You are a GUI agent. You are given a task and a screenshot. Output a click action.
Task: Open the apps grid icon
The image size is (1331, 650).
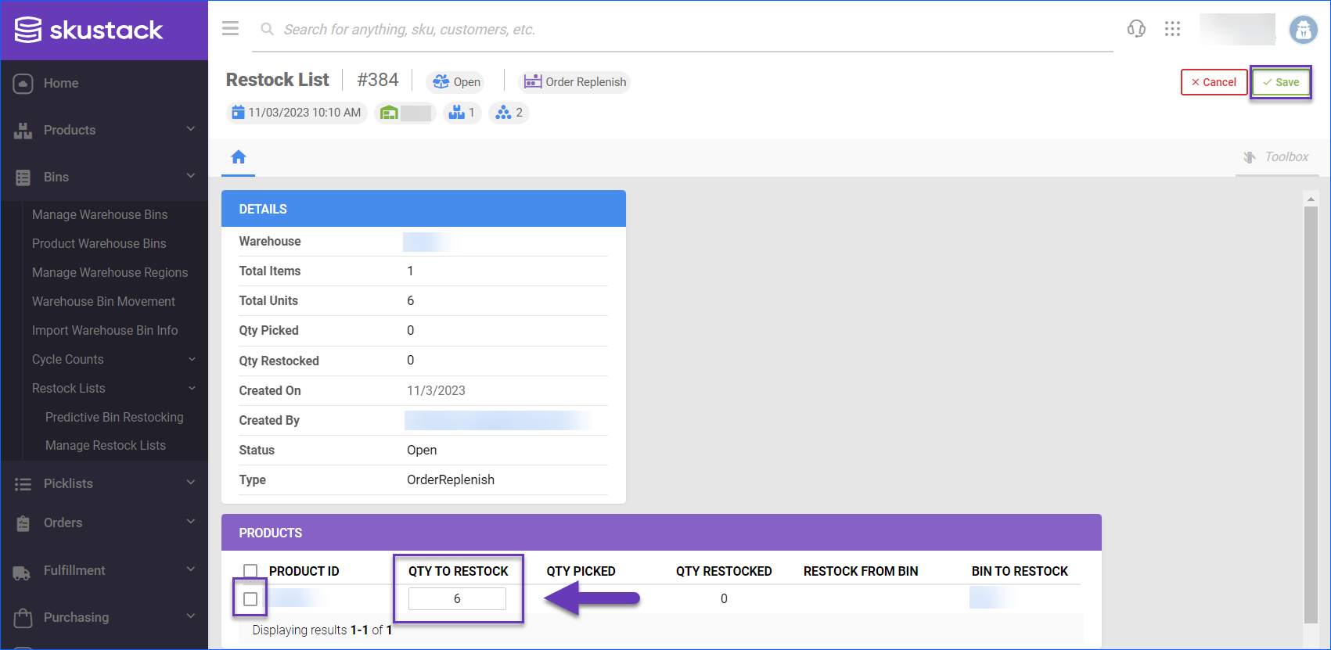click(x=1172, y=29)
